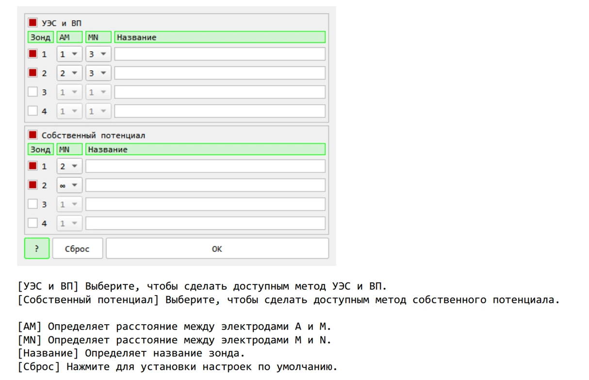Image resolution: width=589 pixels, height=380 pixels.
Task: Click name field of УЭС probe 2
Action: (219, 73)
